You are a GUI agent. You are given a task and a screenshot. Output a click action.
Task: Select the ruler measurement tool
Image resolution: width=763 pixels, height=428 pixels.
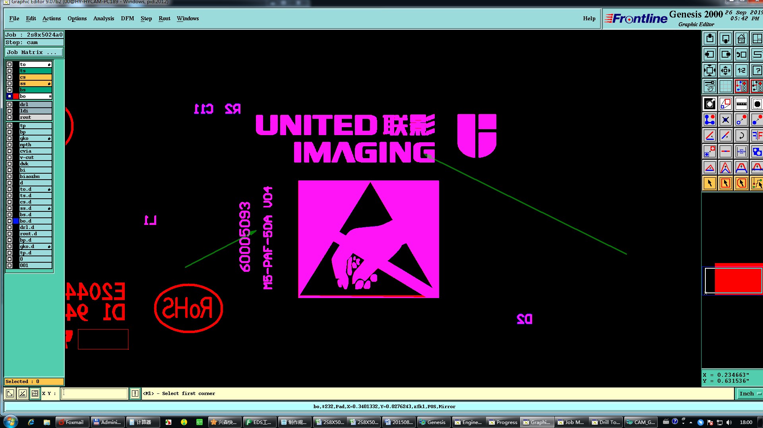click(741, 104)
